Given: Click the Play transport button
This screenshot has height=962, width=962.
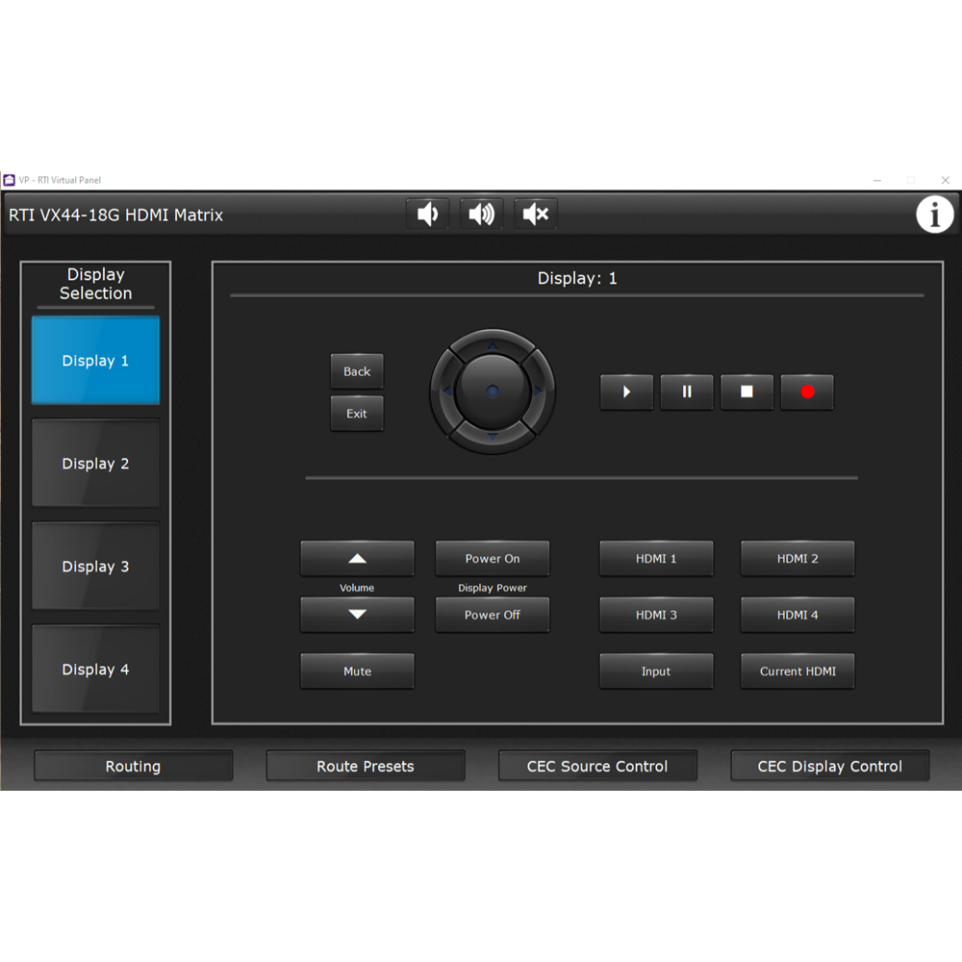Looking at the screenshot, I should pyautogui.click(x=626, y=392).
